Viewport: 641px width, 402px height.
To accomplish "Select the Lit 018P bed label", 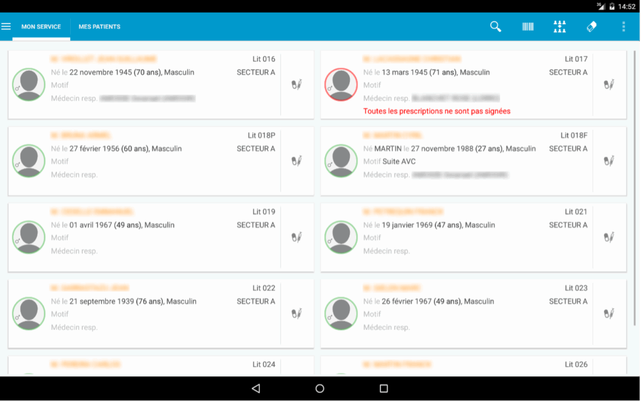I will pyautogui.click(x=261, y=135).
